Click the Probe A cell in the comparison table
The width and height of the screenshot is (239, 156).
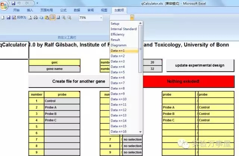(179, 107)
